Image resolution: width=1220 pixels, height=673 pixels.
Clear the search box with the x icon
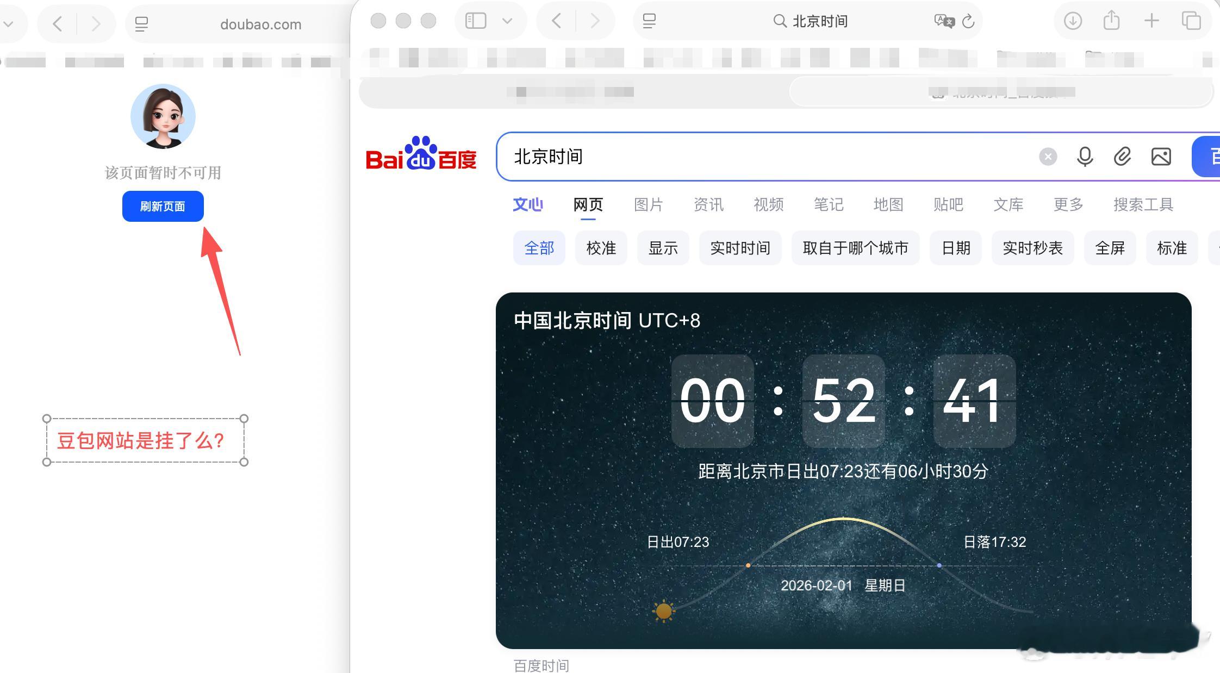[1048, 157]
